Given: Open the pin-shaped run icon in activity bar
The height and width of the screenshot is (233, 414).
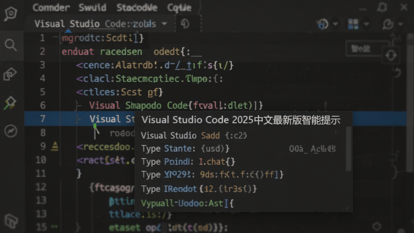Looking at the screenshot, I should pyautogui.click(x=10, y=103).
